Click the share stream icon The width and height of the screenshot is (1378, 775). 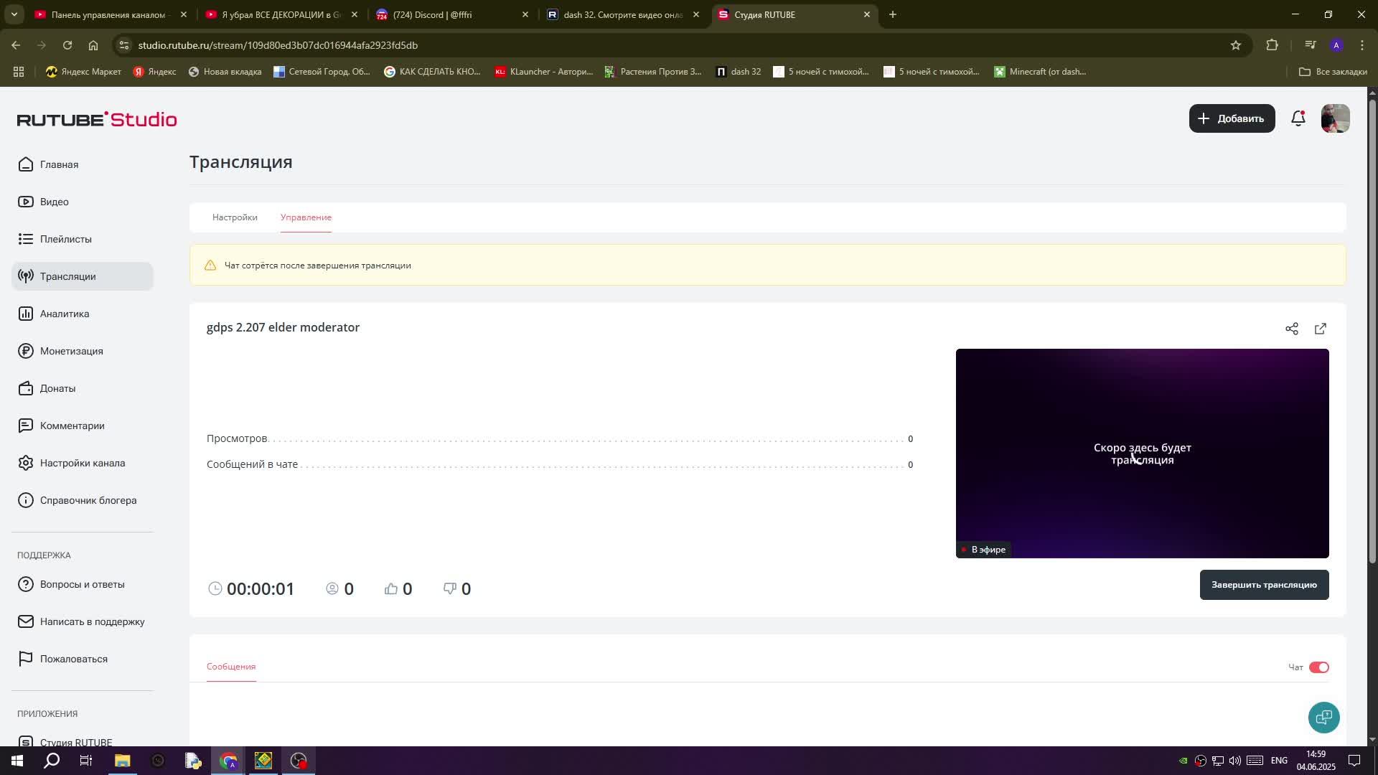pyautogui.click(x=1292, y=329)
